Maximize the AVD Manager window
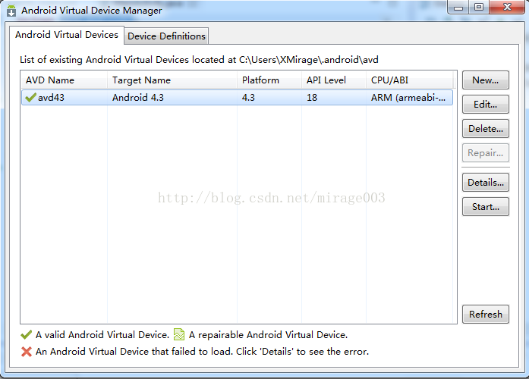This screenshot has height=379, width=529. [x=479, y=7]
